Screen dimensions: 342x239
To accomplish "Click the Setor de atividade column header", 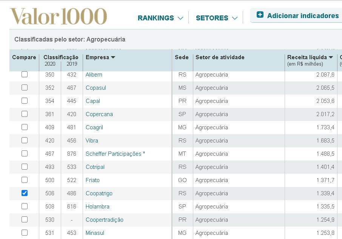I will point(220,57).
